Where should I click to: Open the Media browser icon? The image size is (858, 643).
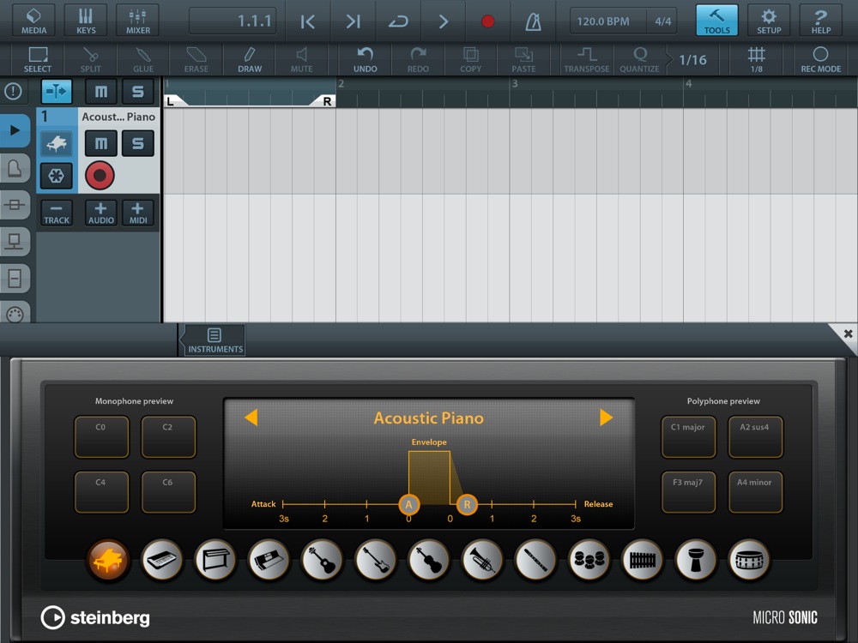point(34,21)
